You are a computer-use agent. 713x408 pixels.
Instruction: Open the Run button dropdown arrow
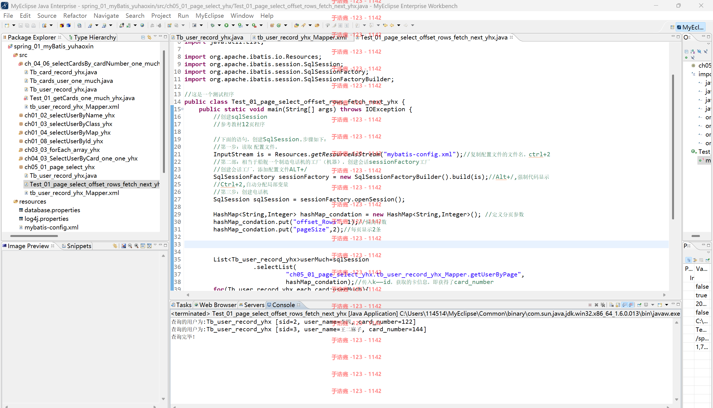pyautogui.click(x=233, y=25)
